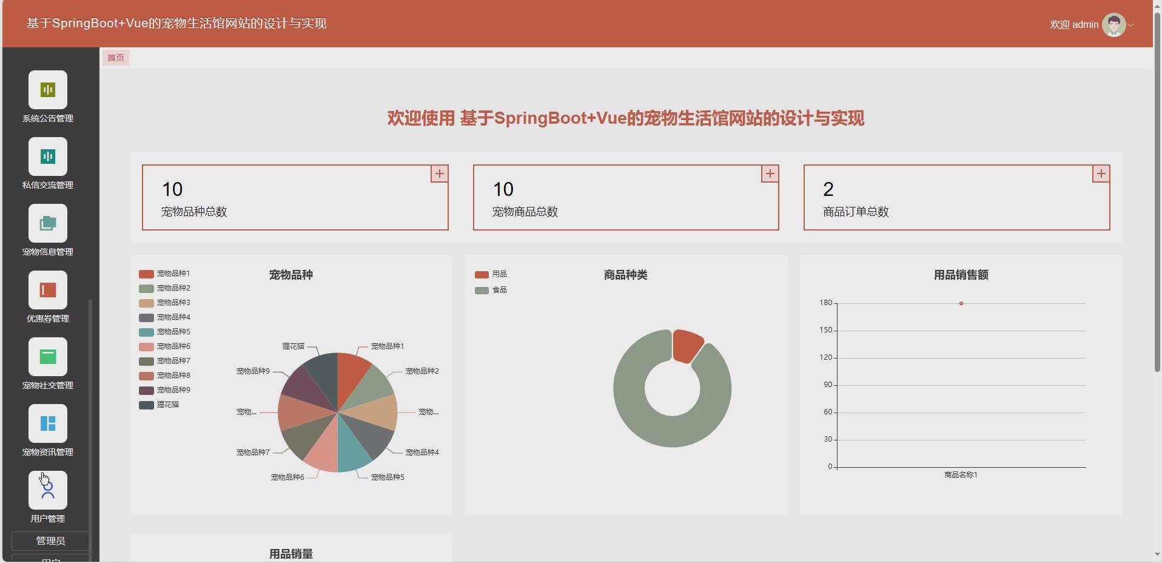Screen dimensions: 1162x563
Task: Toggle 食品 legend in 商品种类 chart
Action: point(491,290)
